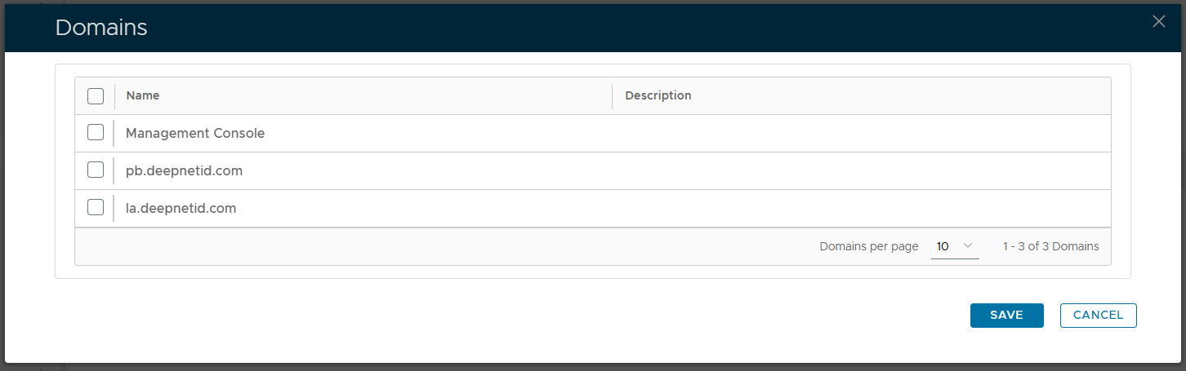Tick the la.deepnetid.com domain checkbox
The image size is (1186, 371).
tap(96, 207)
